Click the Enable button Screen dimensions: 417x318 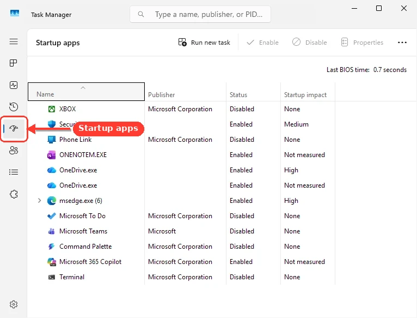(262, 43)
